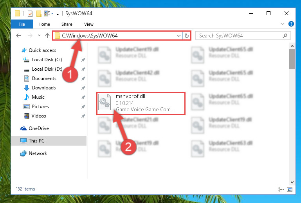Click the magnifier search icon
The image size is (301, 203).
click(x=285, y=36)
